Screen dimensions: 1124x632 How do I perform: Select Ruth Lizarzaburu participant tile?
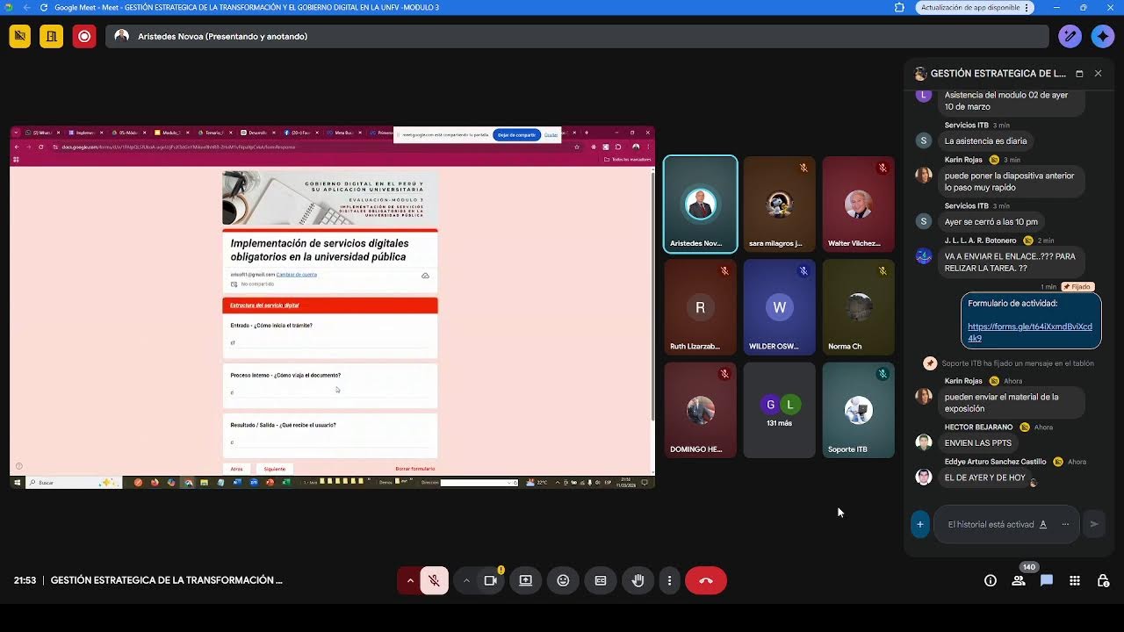coord(700,306)
